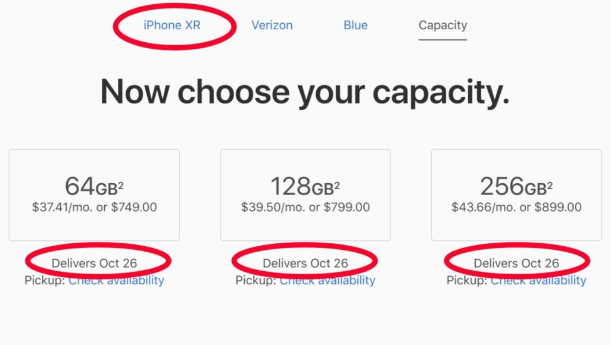Screen dimensions: 611x345
Task: Open footnote 2 beside 256GB
Action: (x=550, y=184)
